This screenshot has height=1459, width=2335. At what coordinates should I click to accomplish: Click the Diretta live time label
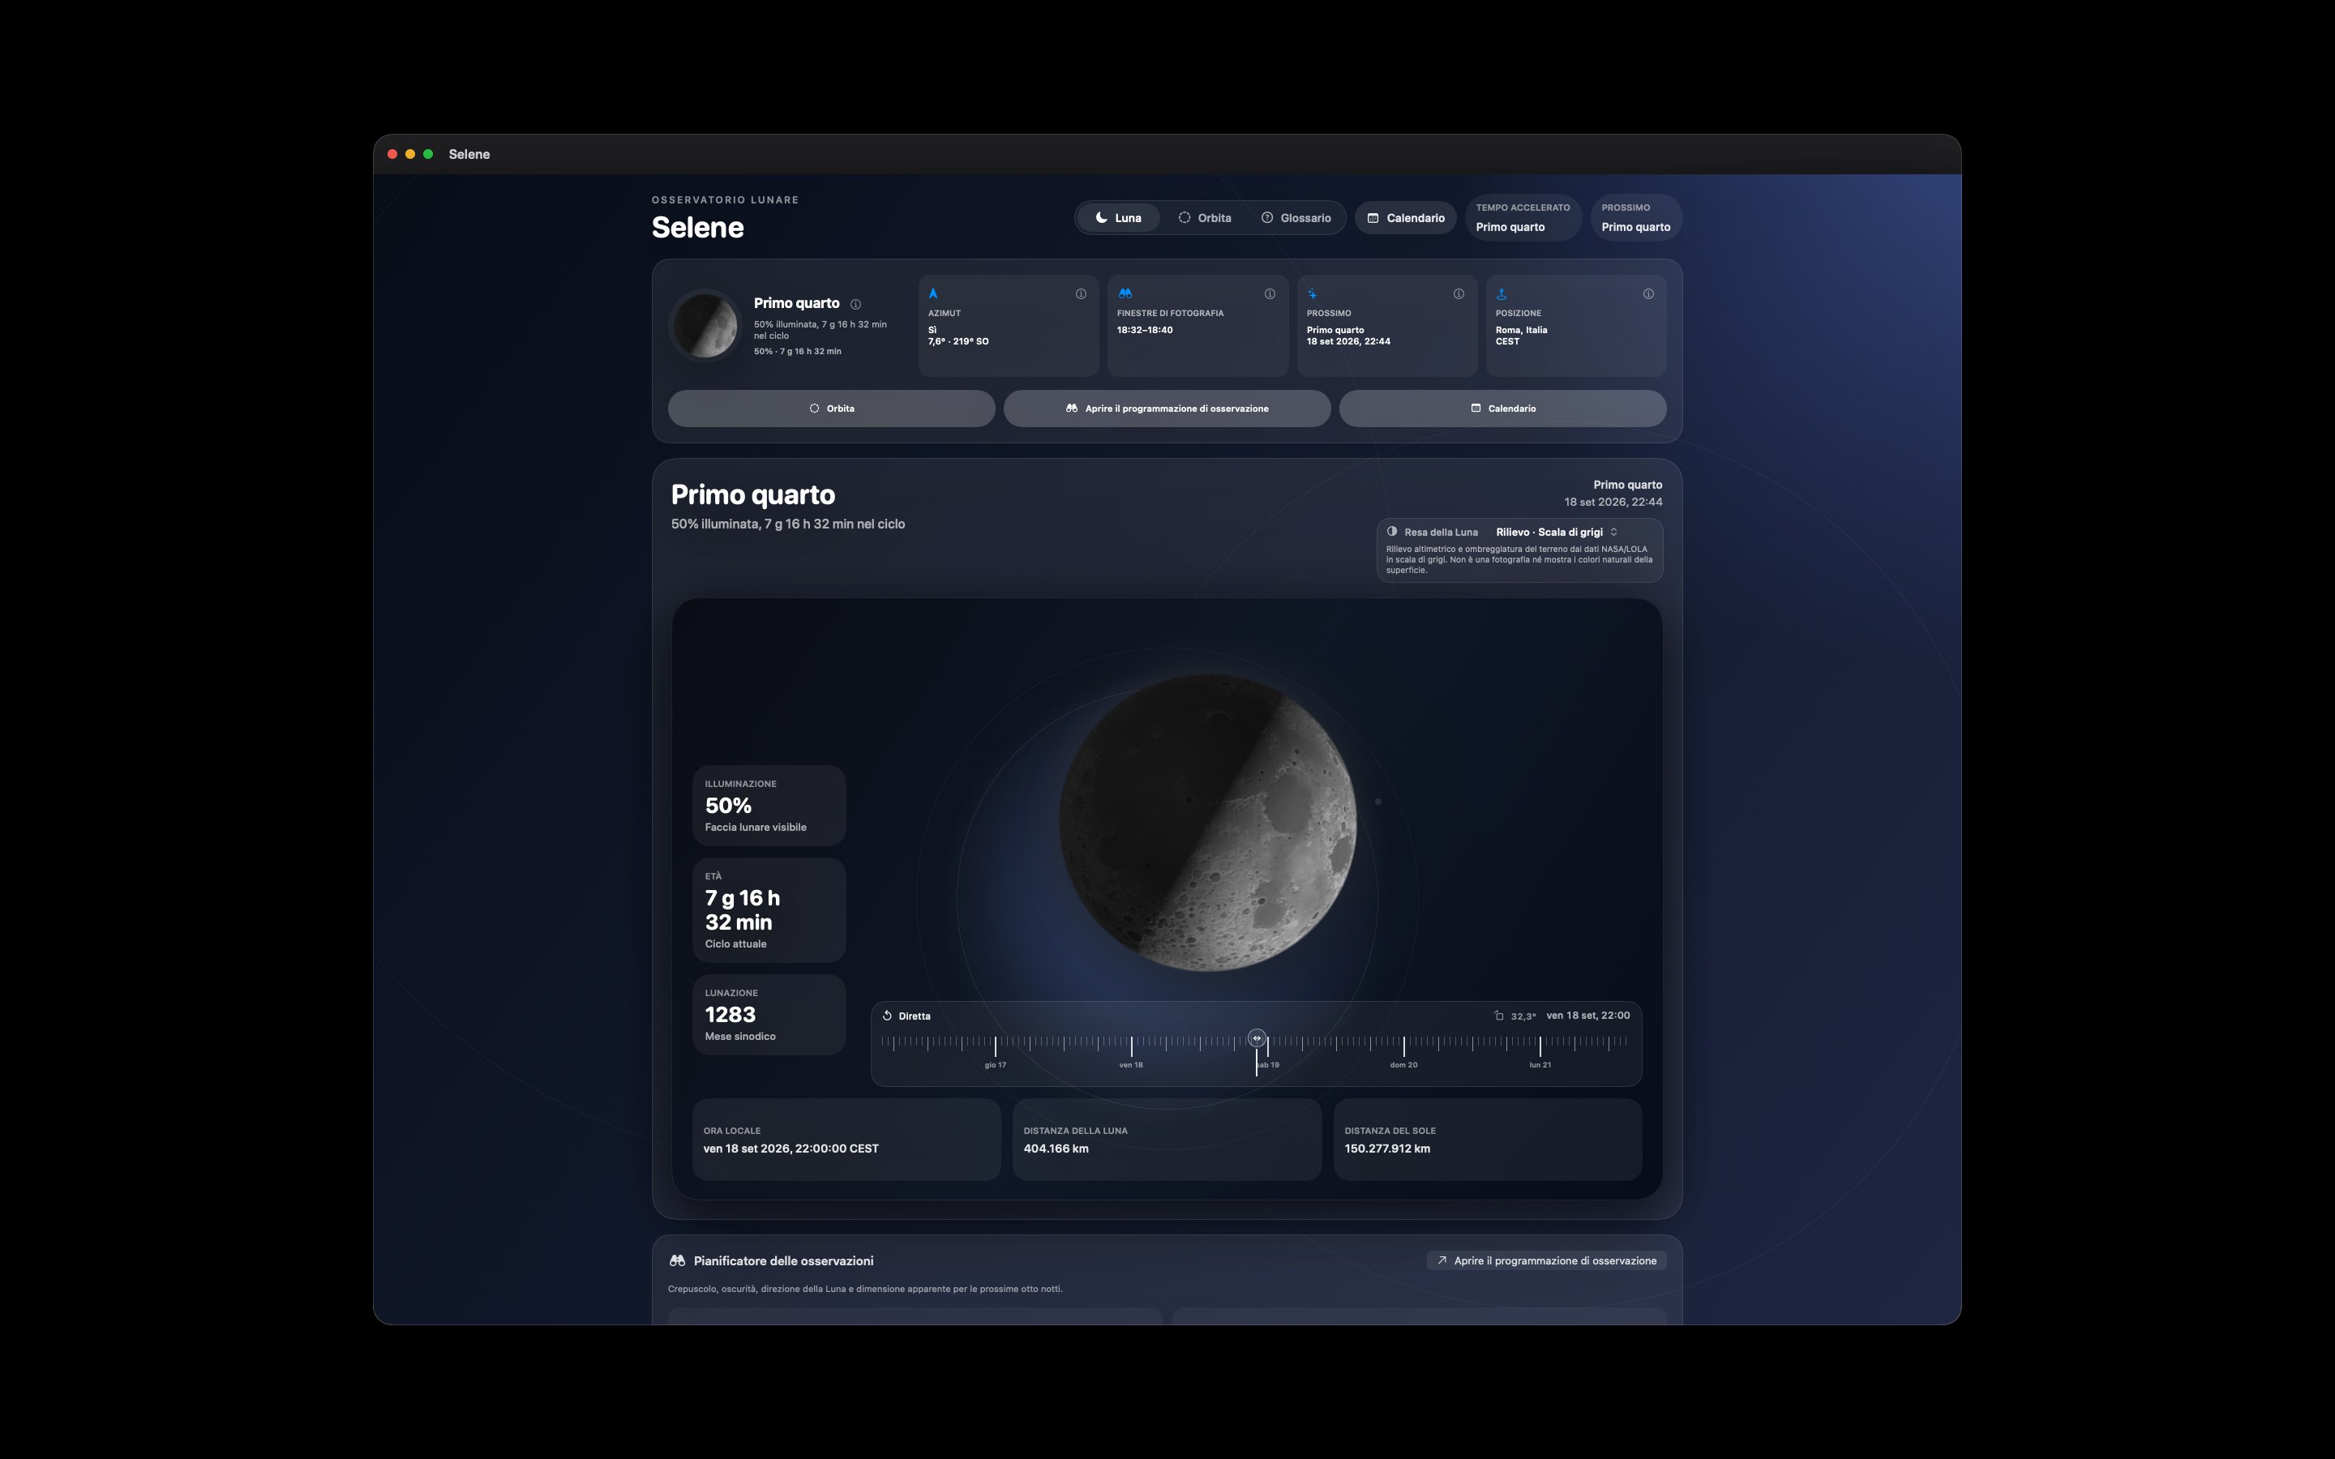point(914,1016)
